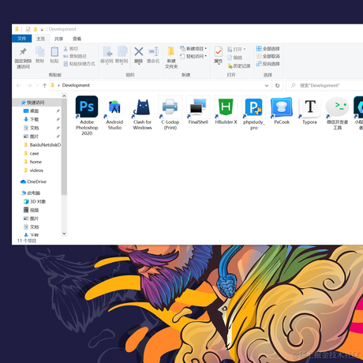Click the 粘贴 paste icon
This screenshot has height=363, width=363.
(x=54, y=51)
